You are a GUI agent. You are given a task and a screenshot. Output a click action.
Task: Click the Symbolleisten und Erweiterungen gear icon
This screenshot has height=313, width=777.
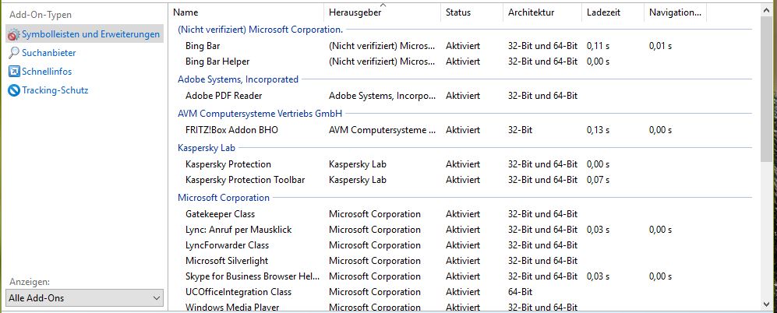tap(14, 34)
